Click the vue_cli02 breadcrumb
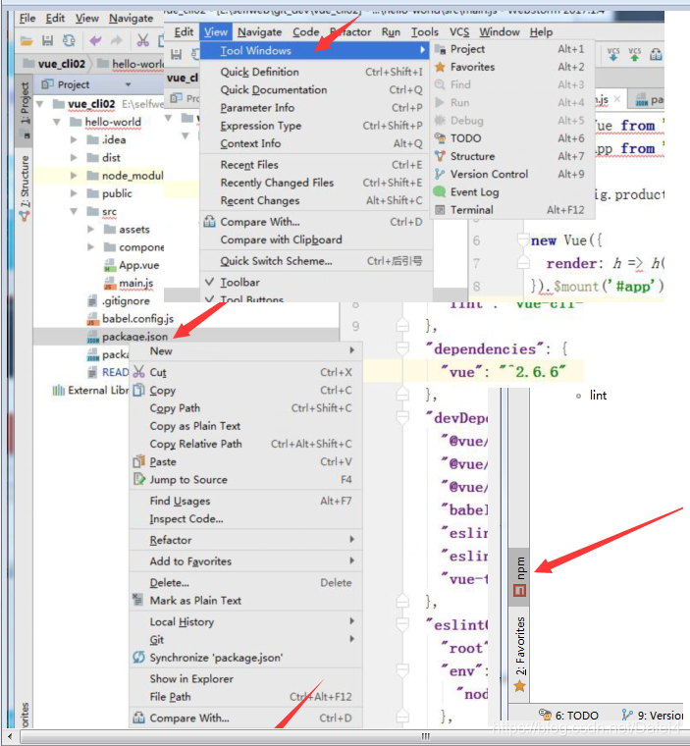Viewport: 690px width, 746px height. (x=55, y=64)
